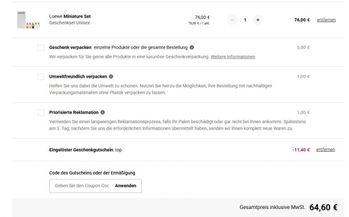
Task: Open info icon beside Geschenk verpacken
Action: coord(192,47)
